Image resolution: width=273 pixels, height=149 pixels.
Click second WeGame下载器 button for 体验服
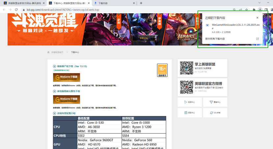coord(67,100)
